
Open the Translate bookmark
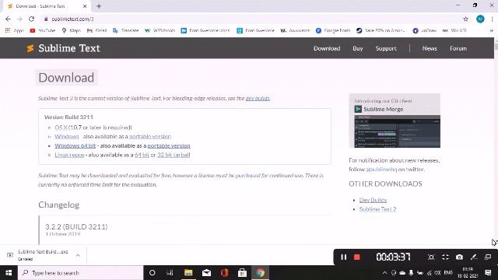coord(126,30)
